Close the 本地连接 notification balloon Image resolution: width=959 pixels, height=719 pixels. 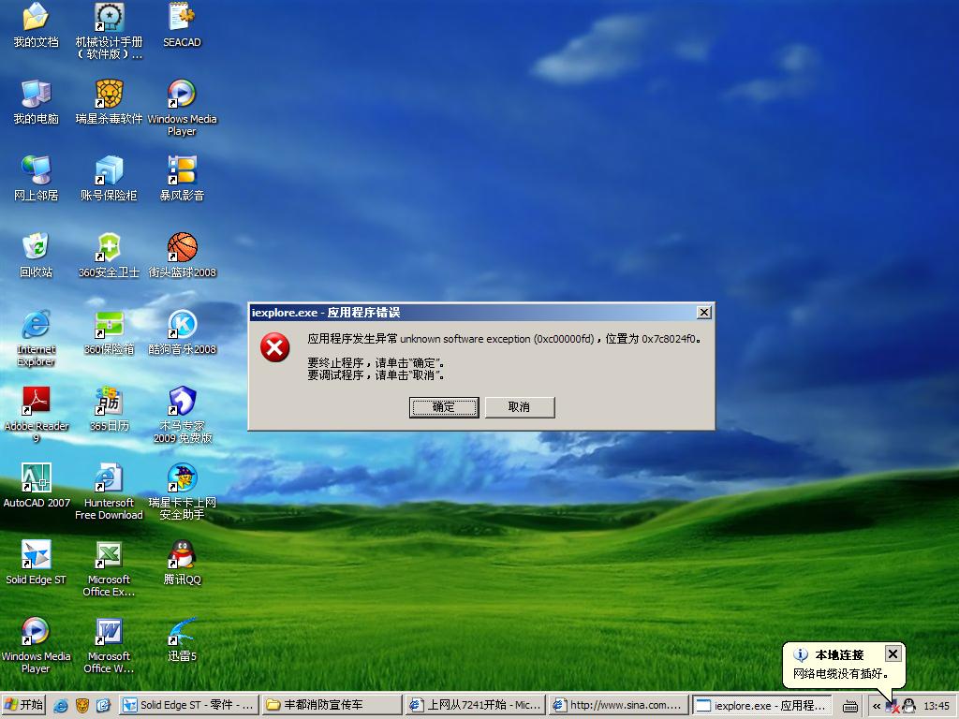[x=893, y=653]
